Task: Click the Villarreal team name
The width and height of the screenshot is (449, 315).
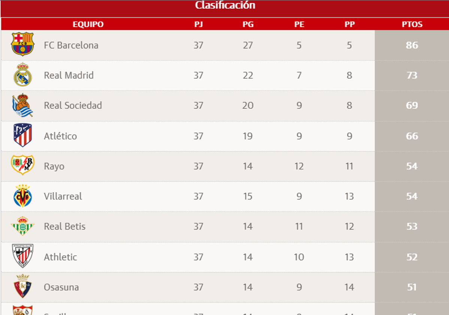Action: tap(63, 196)
